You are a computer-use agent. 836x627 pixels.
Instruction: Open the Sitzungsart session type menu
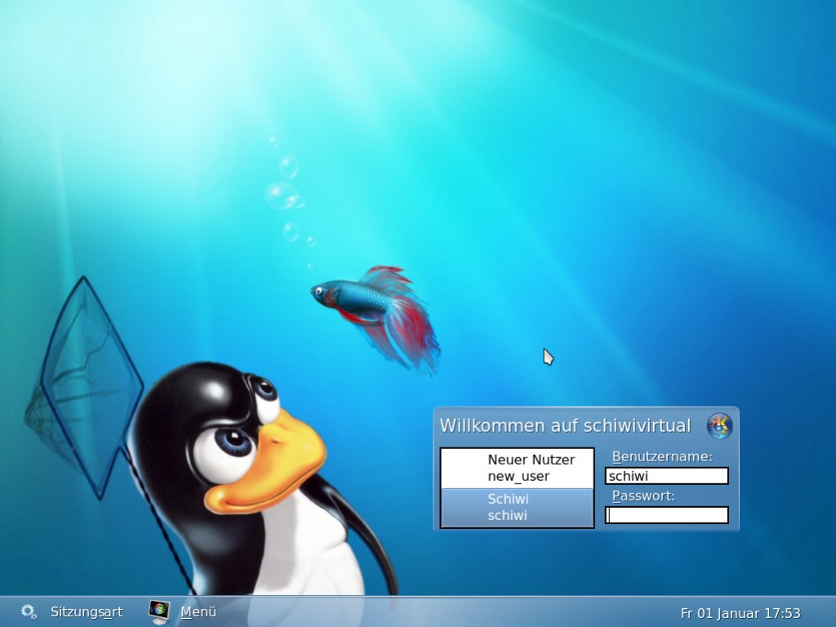pyautogui.click(x=87, y=611)
